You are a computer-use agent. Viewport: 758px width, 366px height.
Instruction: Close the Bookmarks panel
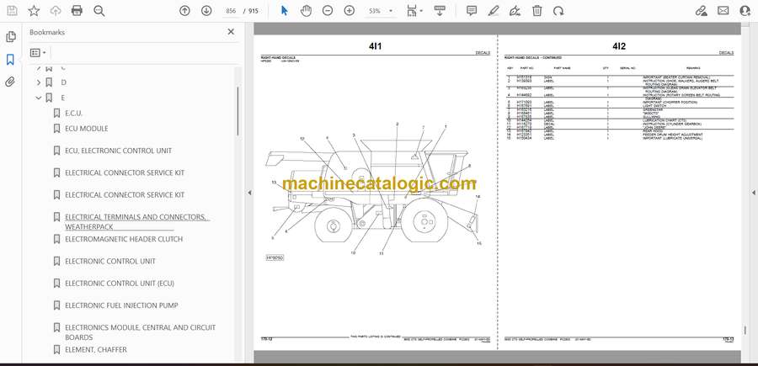click(231, 32)
